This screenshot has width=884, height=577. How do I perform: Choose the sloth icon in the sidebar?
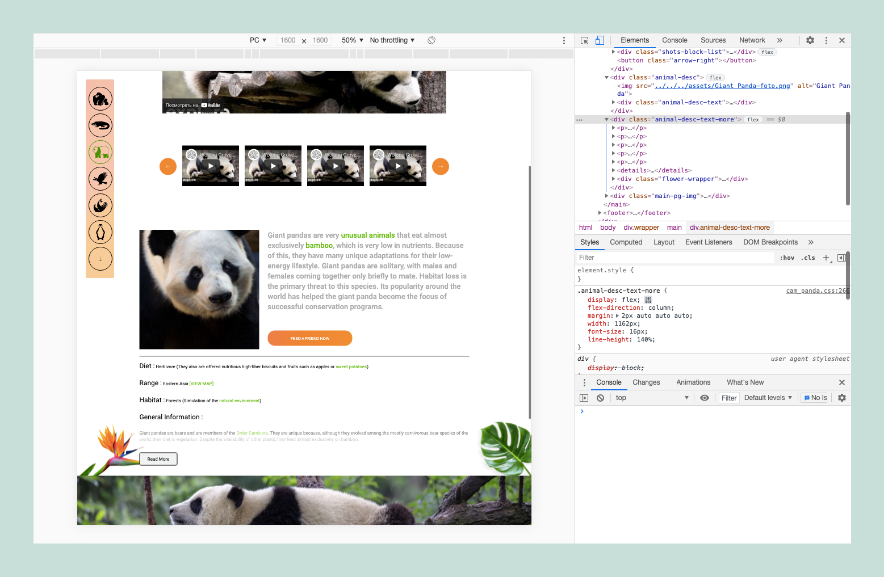click(100, 205)
